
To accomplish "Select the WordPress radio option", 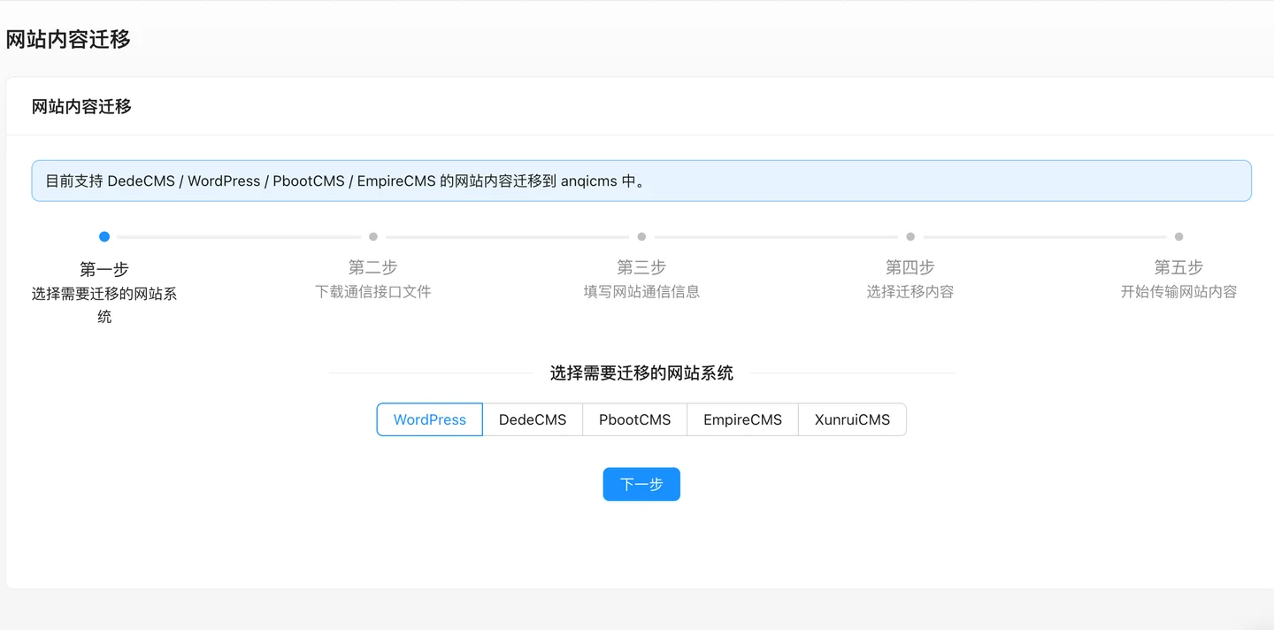I will click(x=429, y=419).
